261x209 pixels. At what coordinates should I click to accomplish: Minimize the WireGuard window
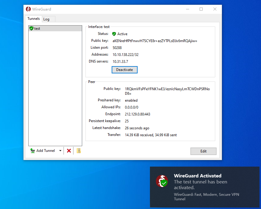188,9
